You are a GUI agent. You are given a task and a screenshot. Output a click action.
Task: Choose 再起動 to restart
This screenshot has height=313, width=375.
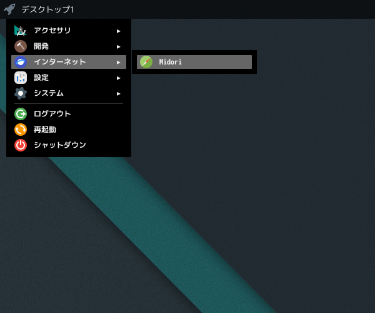[x=69, y=130]
